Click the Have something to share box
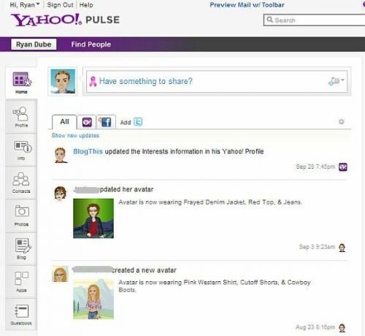Viewport: 365px width, 336px height. (x=217, y=82)
